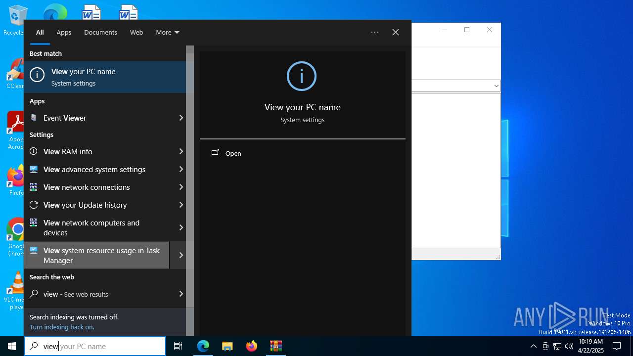Click Turn indexing back on link
This screenshot has width=633, height=356.
coord(62,327)
